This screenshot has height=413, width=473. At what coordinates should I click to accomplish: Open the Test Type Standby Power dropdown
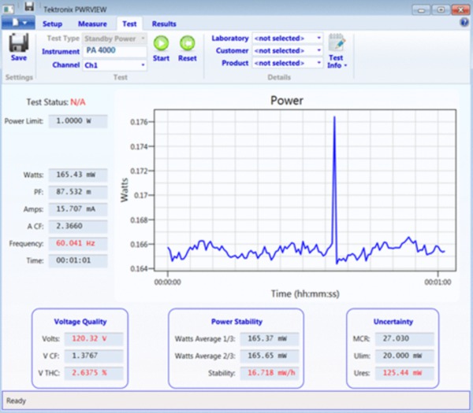pos(115,39)
